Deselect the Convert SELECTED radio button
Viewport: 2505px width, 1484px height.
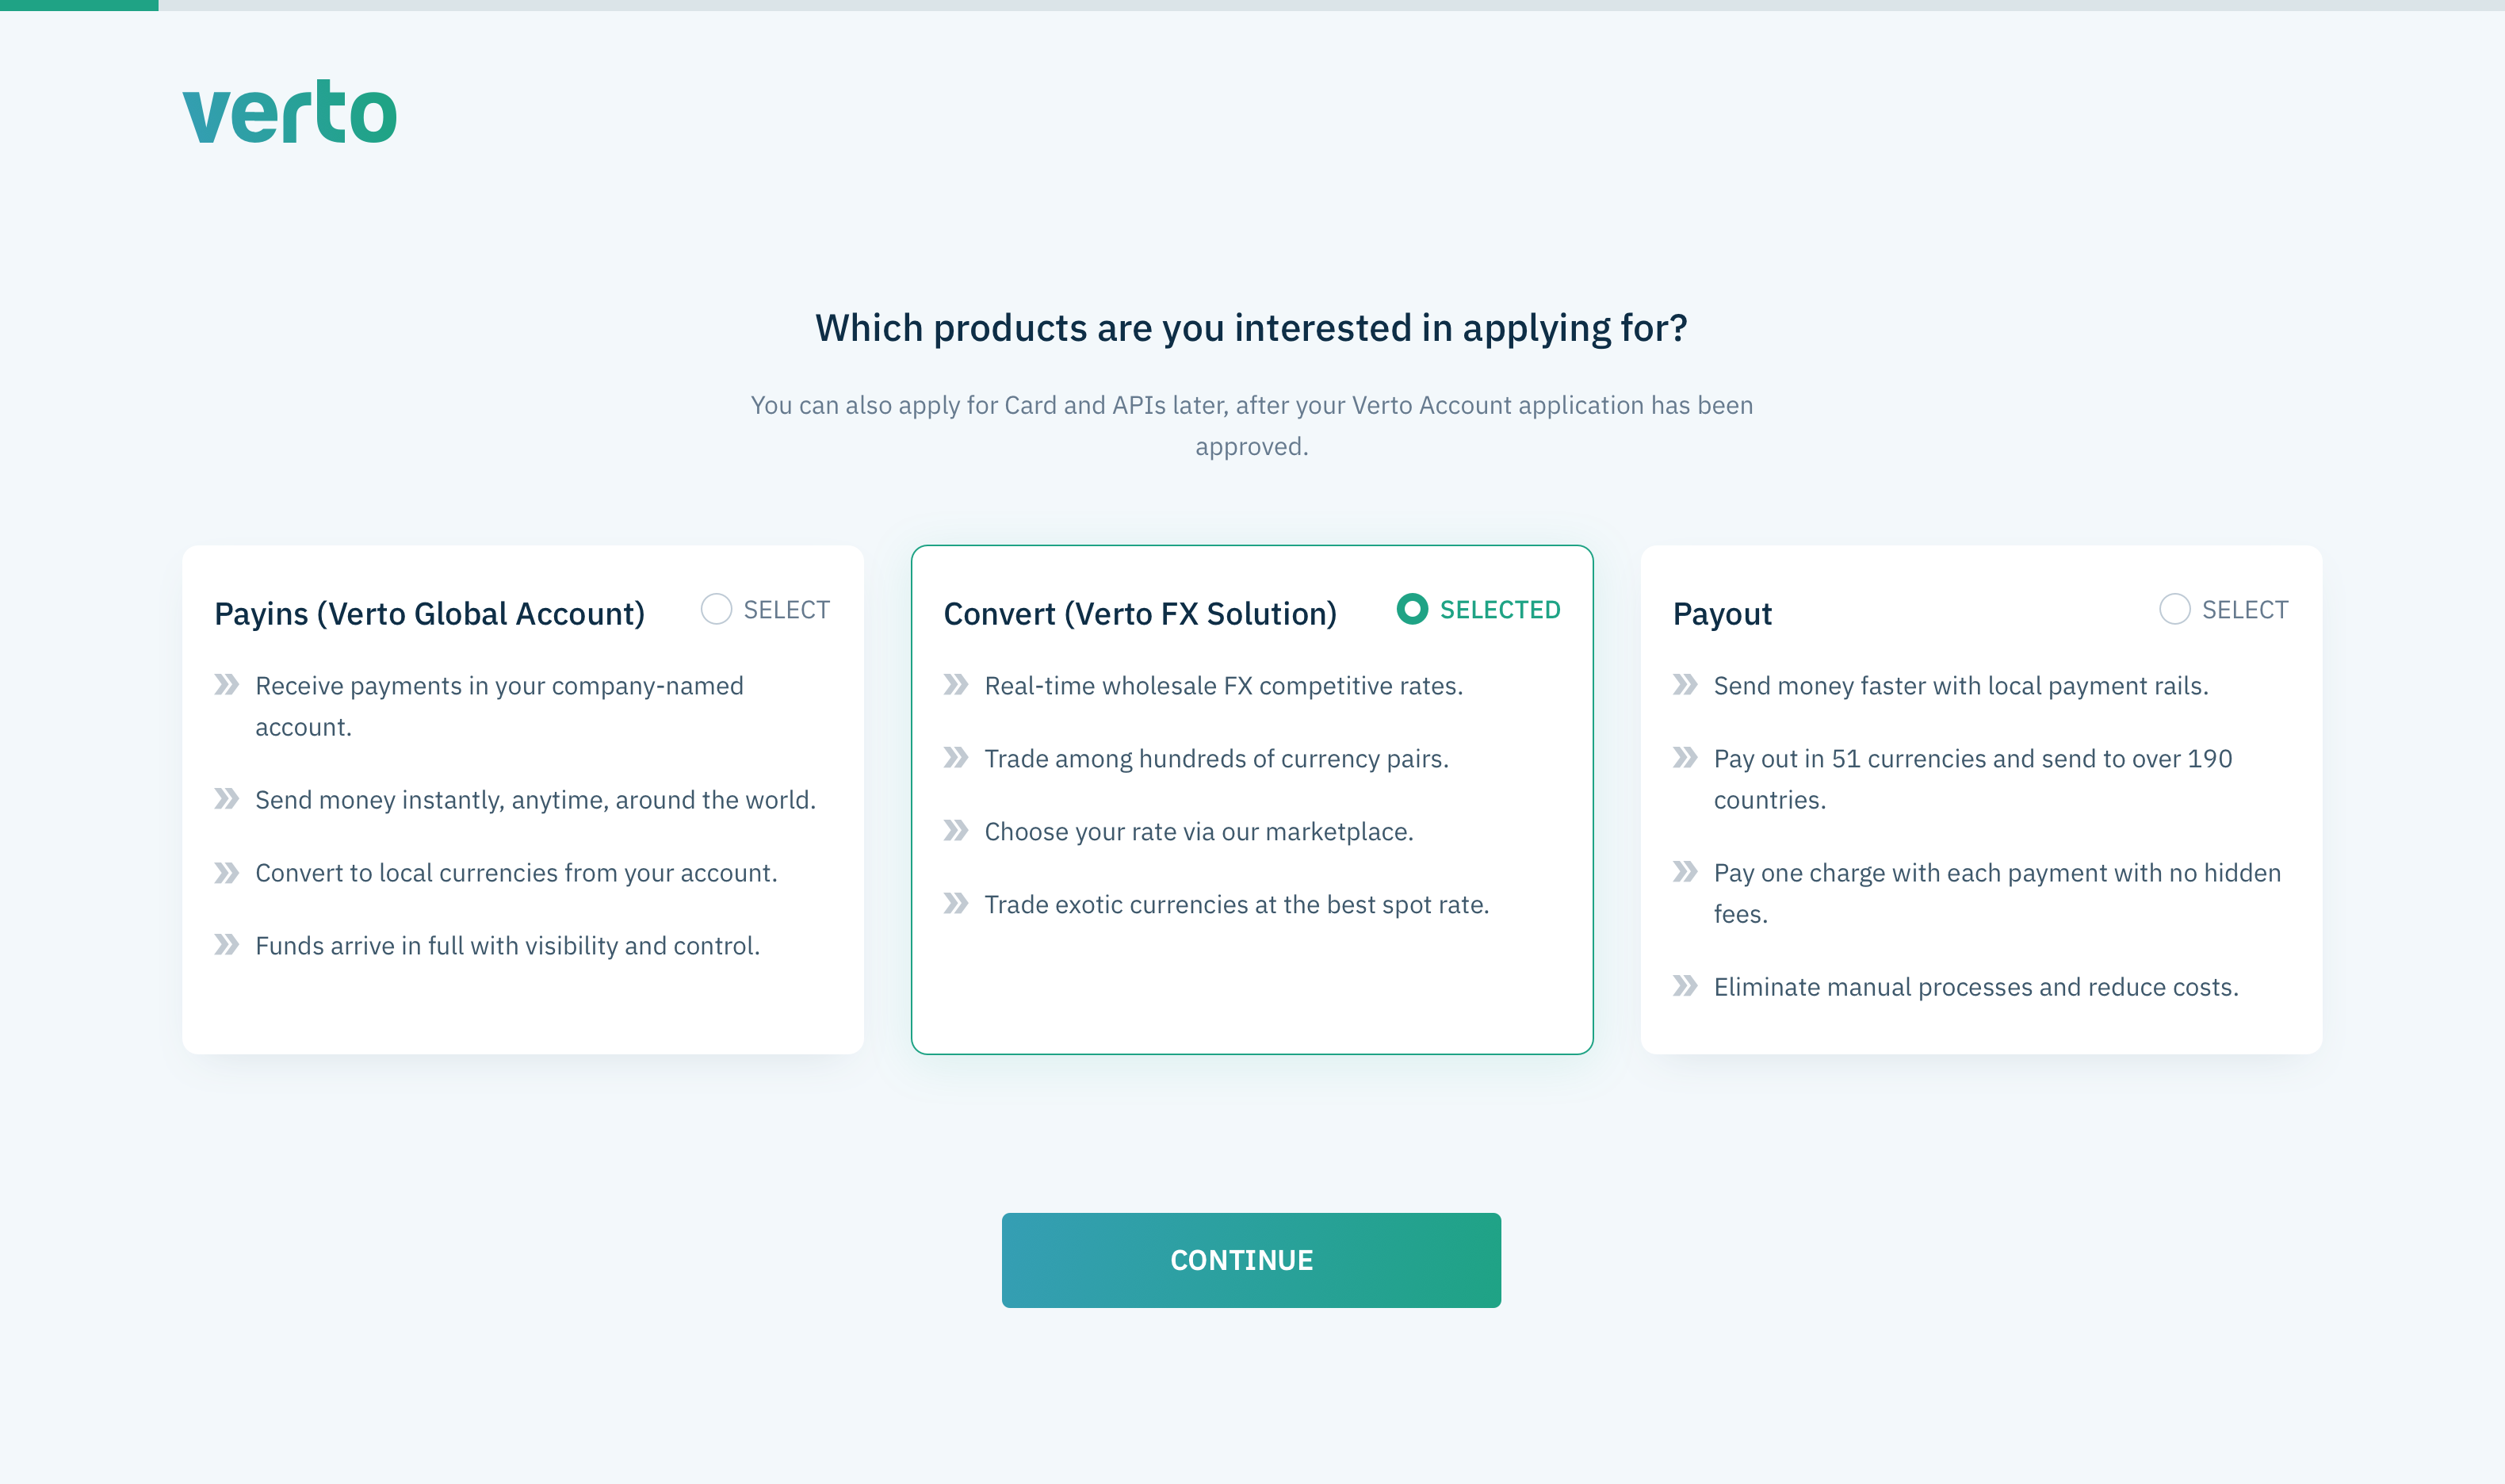tap(1412, 609)
